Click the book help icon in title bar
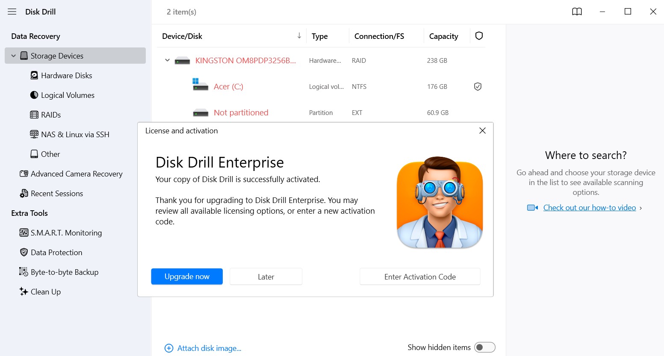The width and height of the screenshot is (664, 356). [577, 12]
